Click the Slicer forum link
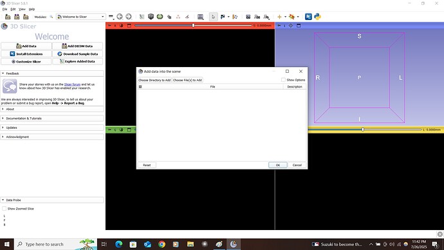 72,84
